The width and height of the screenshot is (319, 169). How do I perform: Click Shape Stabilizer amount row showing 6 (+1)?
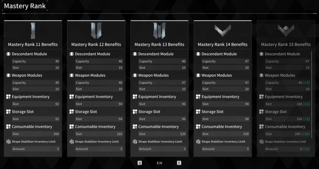286,149
